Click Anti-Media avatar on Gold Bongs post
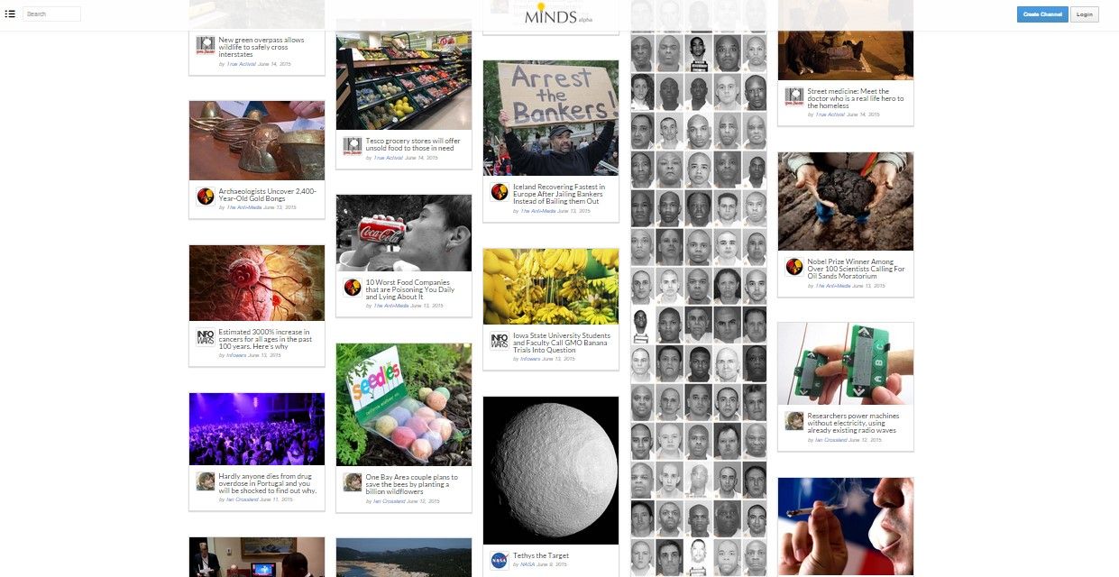Viewport: 1119px width, 577px height. [x=206, y=196]
